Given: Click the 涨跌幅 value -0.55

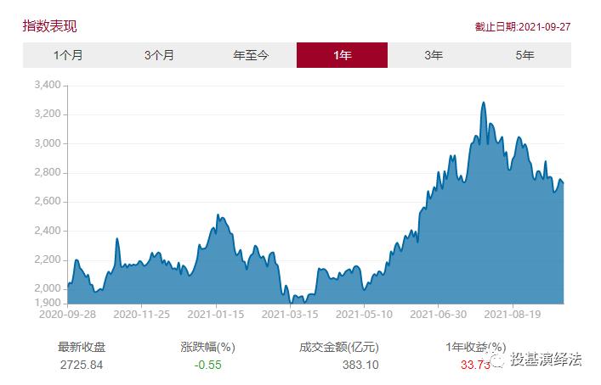Looking at the screenshot, I should pos(207,365).
